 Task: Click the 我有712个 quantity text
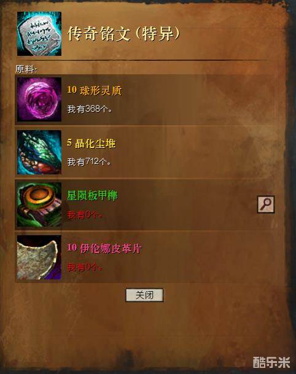[x=89, y=162]
